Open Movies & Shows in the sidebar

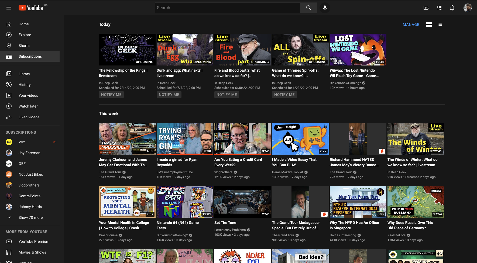(32, 252)
